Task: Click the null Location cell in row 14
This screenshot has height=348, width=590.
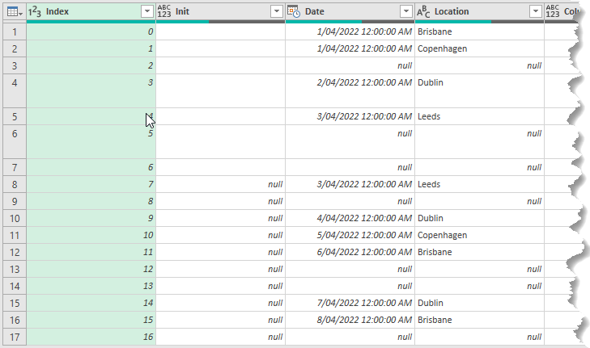Action: (x=479, y=286)
